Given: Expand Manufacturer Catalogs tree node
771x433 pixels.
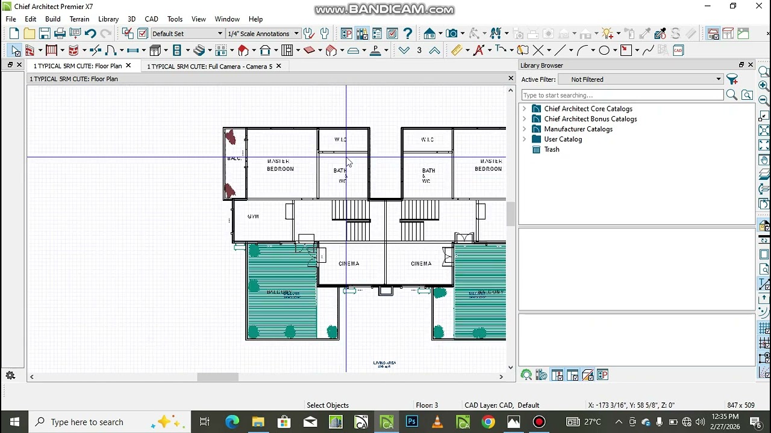Looking at the screenshot, I should point(524,129).
